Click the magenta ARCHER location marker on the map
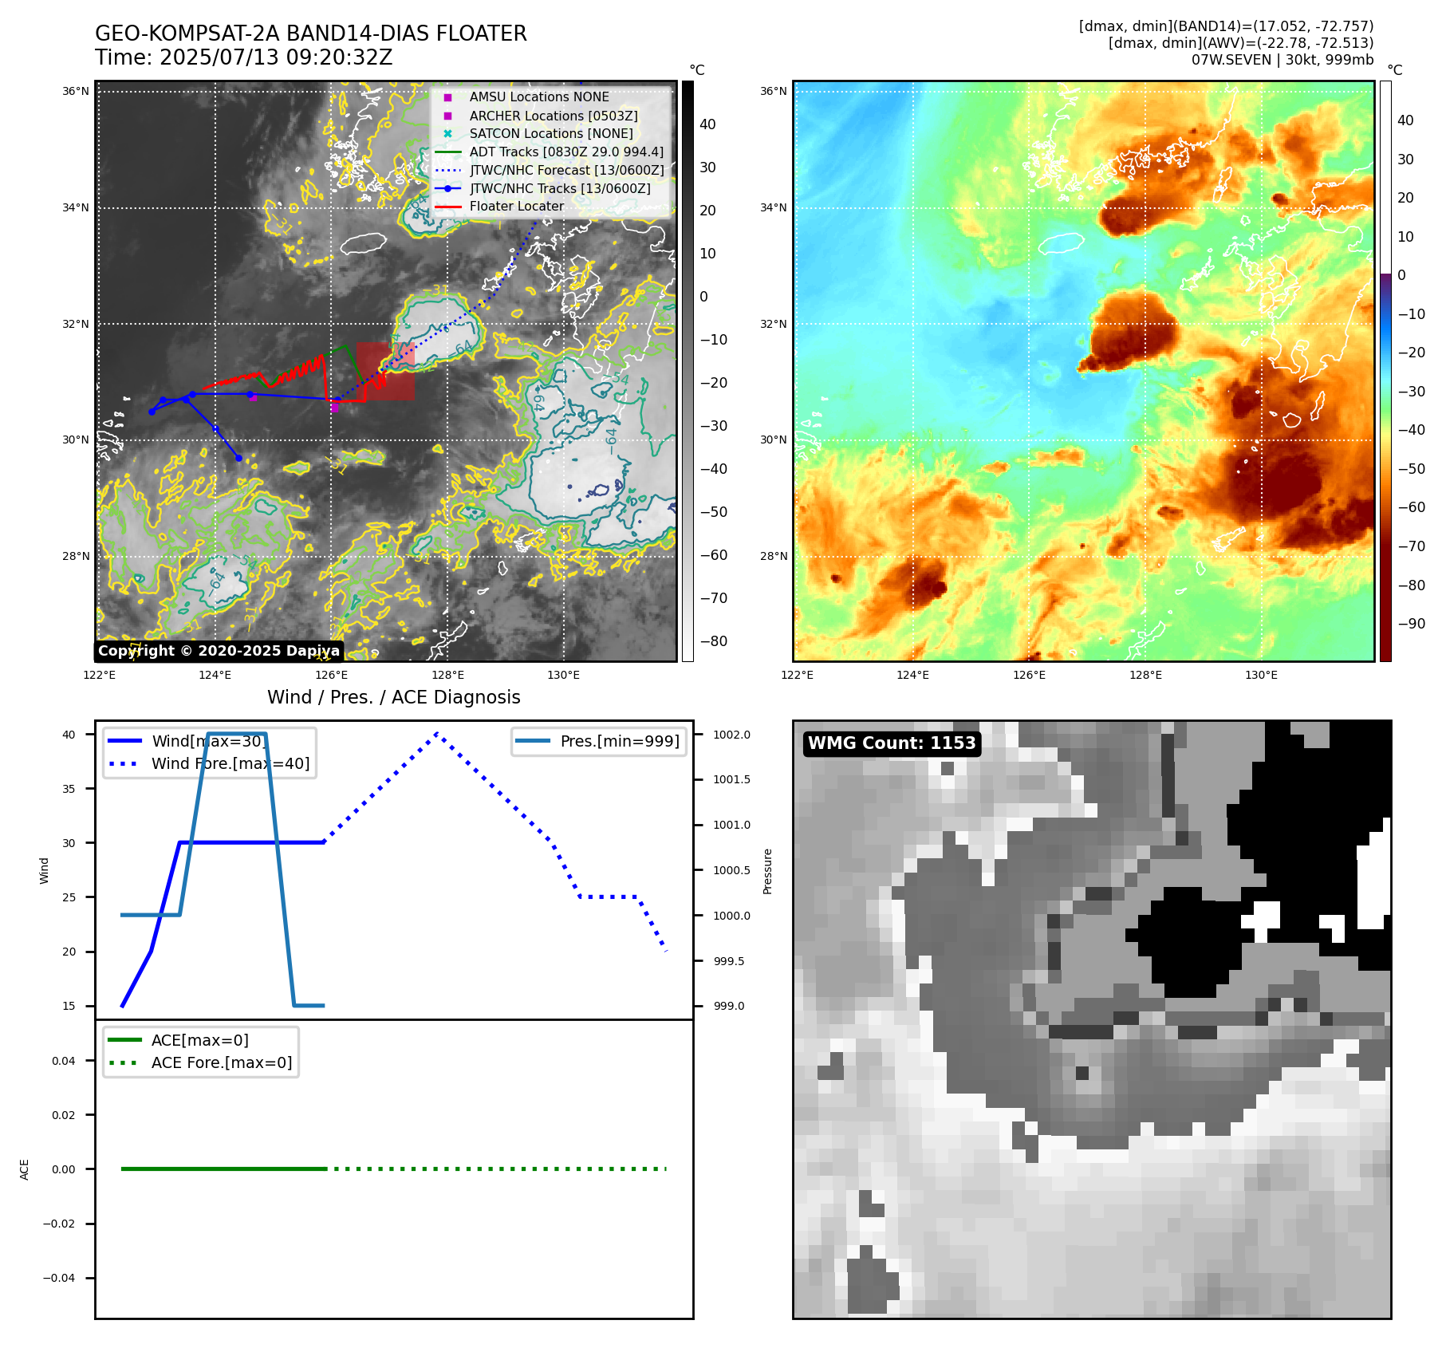Viewport: 1446px width, 1348px height. pos(334,408)
